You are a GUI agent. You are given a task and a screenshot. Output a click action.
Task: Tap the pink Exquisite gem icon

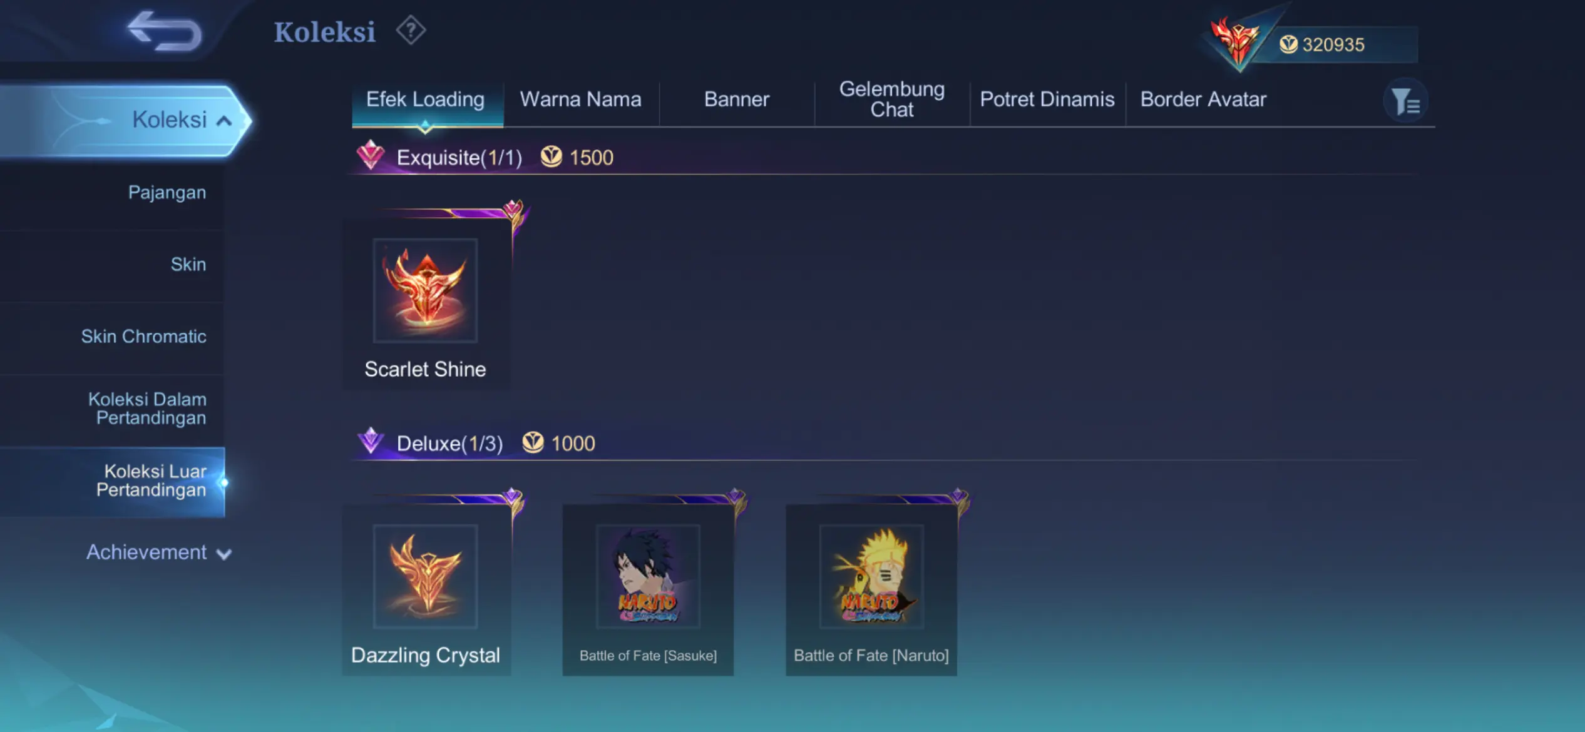pyautogui.click(x=371, y=155)
